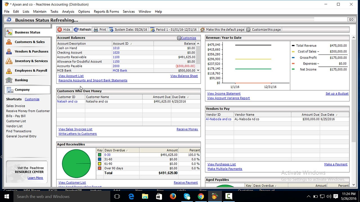Print the Business Status page
The image size is (360, 202).
(x=100, y=29)
